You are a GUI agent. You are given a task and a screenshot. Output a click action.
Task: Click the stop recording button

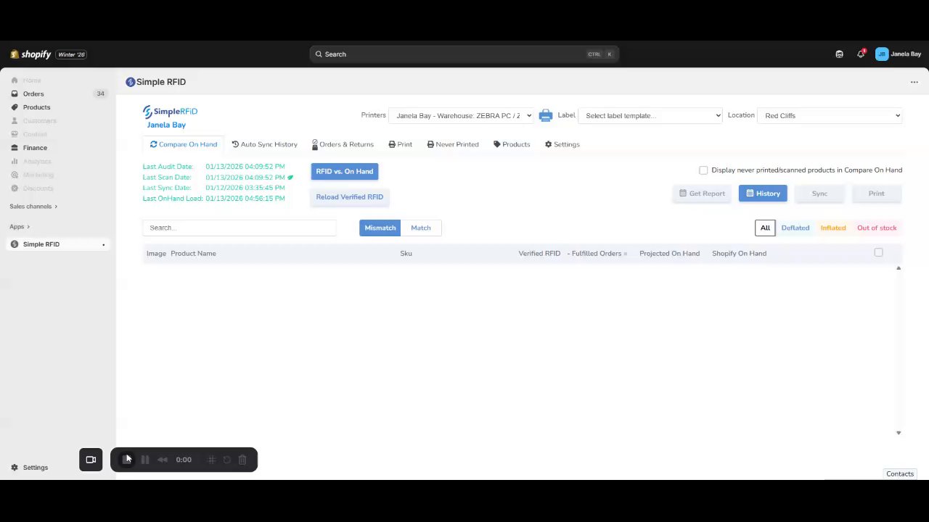point(127,460)
